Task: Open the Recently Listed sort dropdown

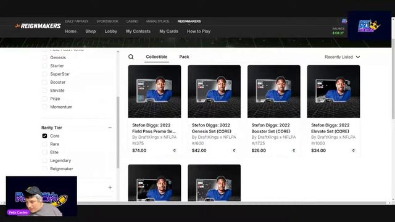Action: [342, 57]
